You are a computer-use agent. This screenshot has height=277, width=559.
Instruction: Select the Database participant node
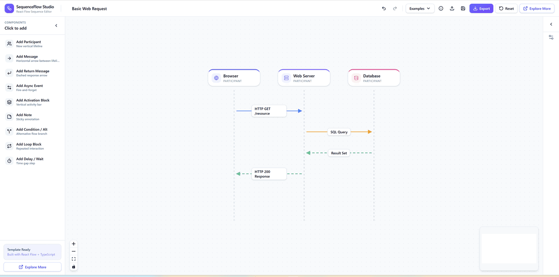[x=374, y=78]
